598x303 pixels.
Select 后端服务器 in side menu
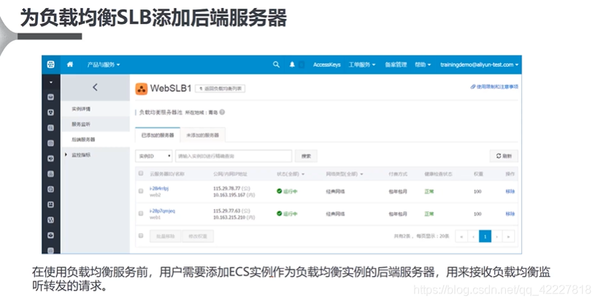pyautogui.click(x=83, y=140)
